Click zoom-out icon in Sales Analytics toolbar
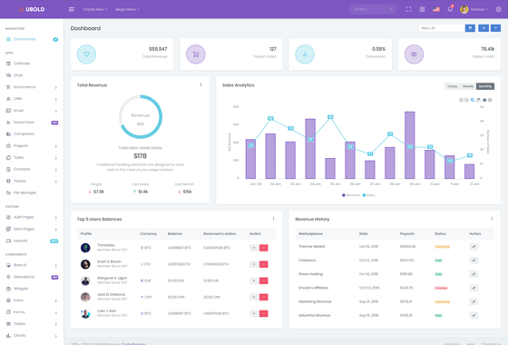 pyautogui.click(x=466, y=100)
